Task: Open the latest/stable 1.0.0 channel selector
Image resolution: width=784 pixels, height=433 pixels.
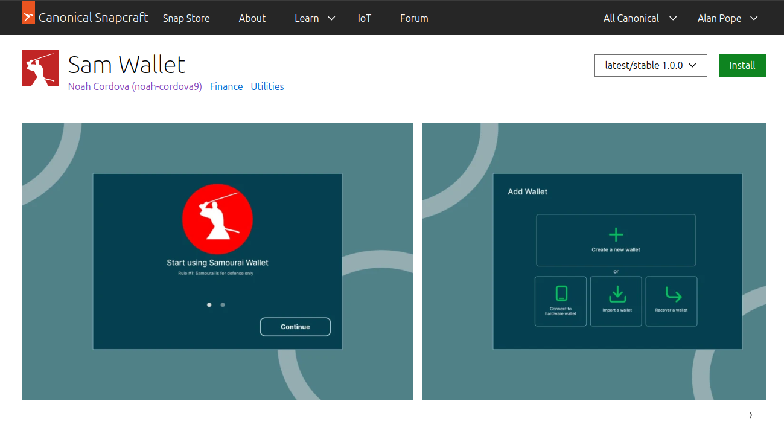Action: (650, 65)
